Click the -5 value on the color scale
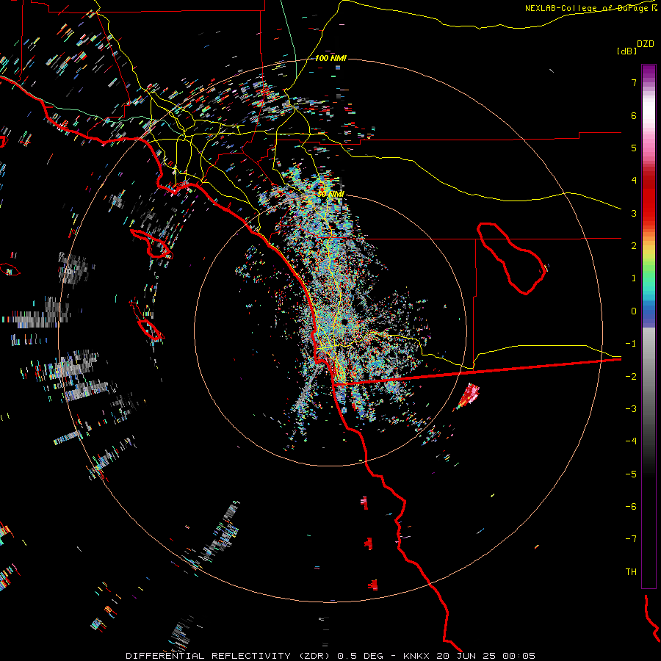 tap(631, 474)
